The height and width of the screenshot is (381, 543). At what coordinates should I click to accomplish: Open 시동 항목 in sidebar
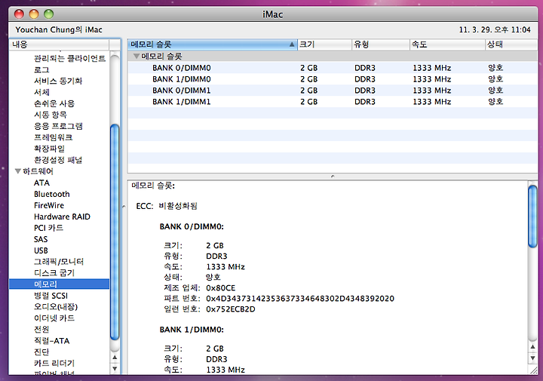[x=51, y=115]
